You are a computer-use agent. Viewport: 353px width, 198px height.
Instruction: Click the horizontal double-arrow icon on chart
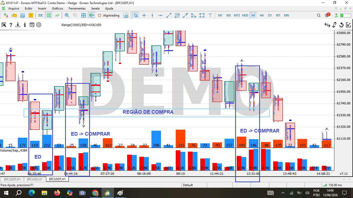coord(327,25)
